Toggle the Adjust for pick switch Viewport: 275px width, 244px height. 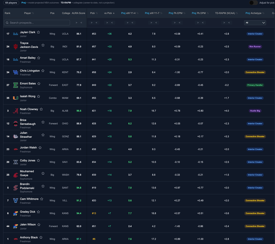[254, 3]
